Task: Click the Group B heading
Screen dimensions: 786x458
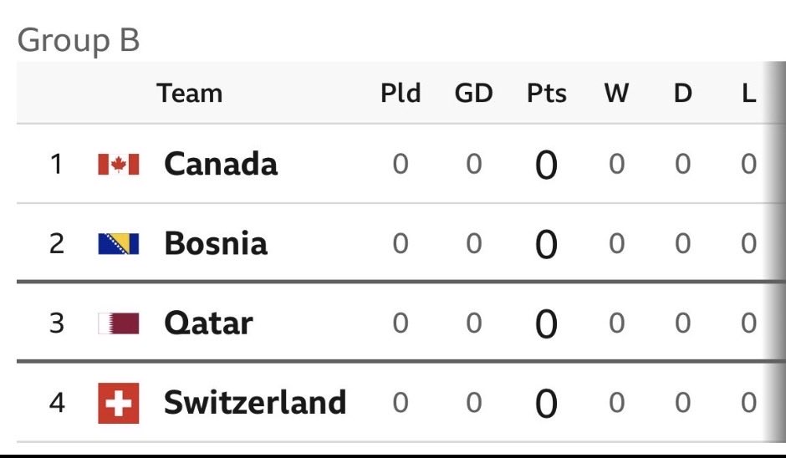Action: (79, 40)
